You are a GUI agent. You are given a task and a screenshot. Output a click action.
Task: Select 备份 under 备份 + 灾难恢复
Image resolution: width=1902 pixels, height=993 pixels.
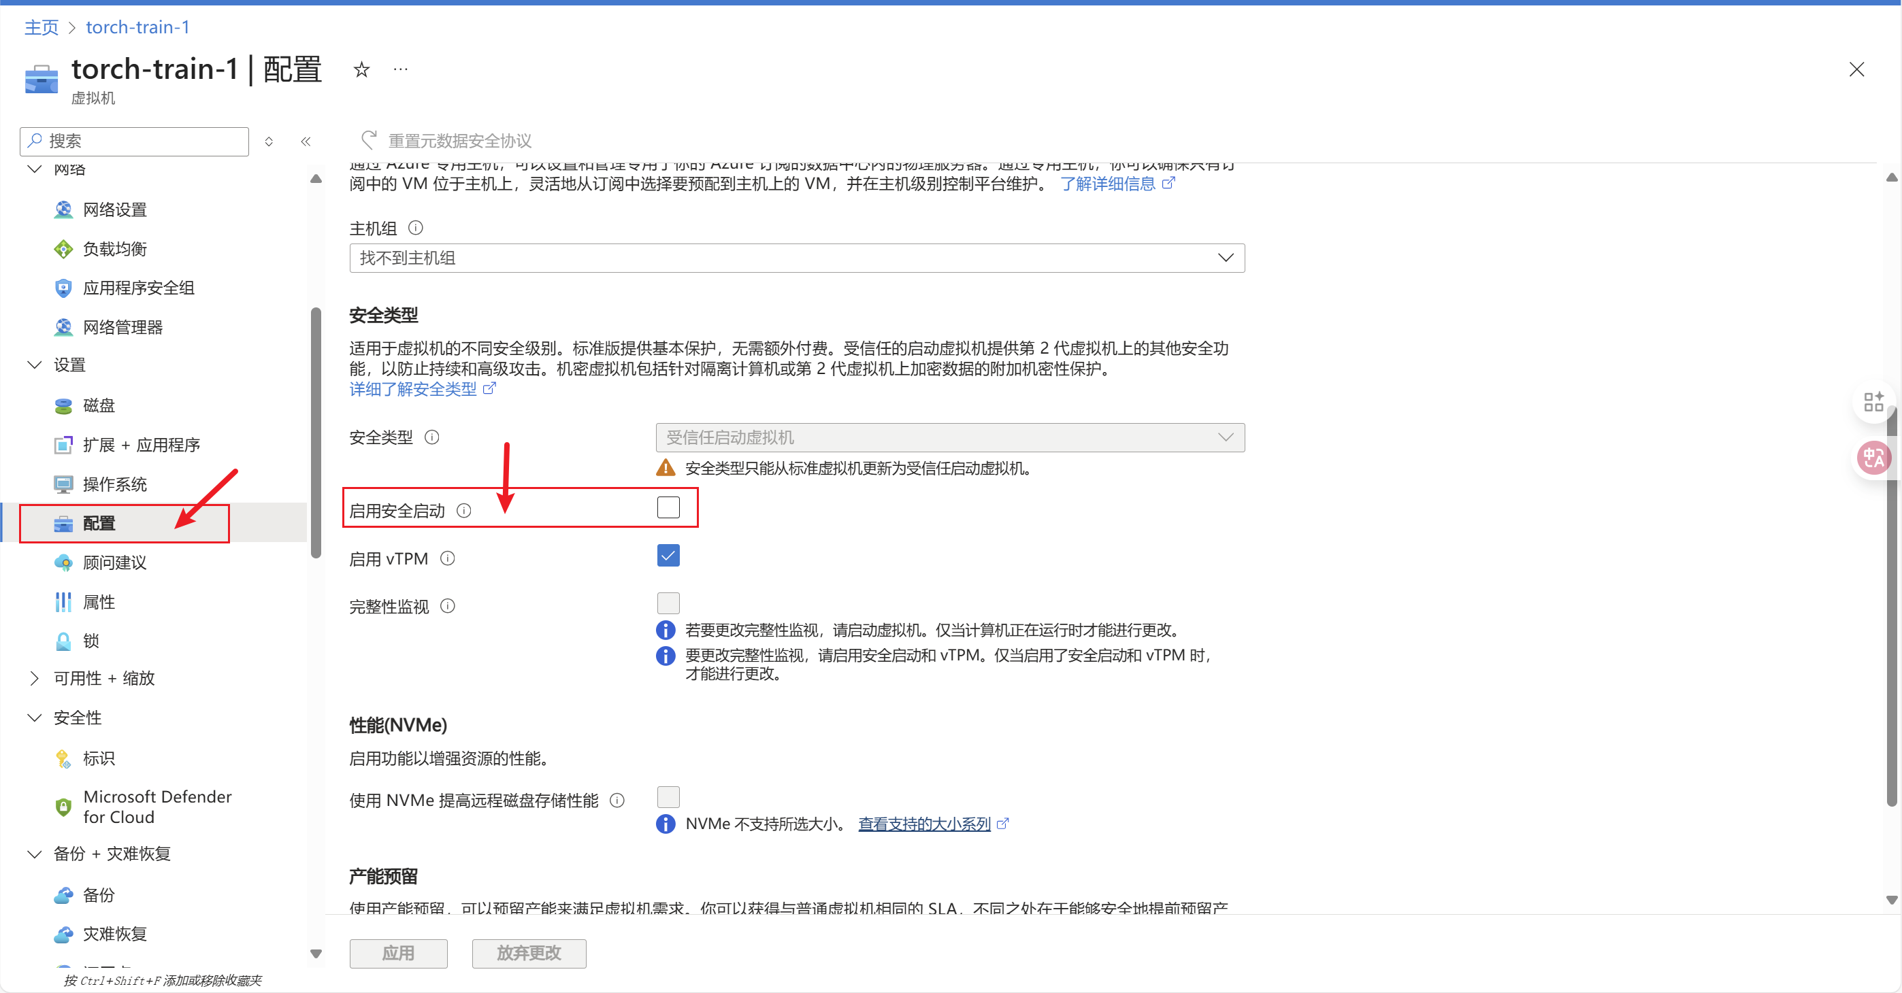coord(98,896)
